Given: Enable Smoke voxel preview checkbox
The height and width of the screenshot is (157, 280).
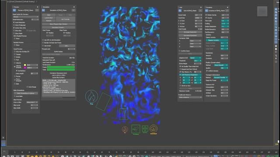Looking at the screenshot, I should pos(15,57).
